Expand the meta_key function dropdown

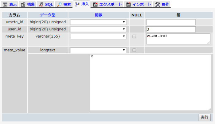pos(98,36)
